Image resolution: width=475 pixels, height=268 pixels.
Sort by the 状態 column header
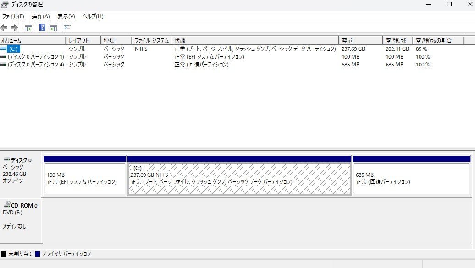coord(255,41)
